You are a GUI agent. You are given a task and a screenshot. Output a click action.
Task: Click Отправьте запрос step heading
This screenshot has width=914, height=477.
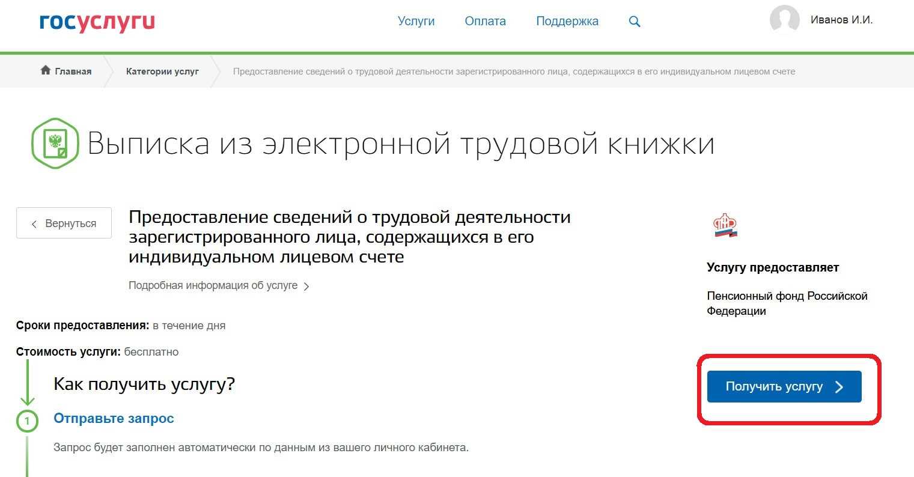[114, 418]
